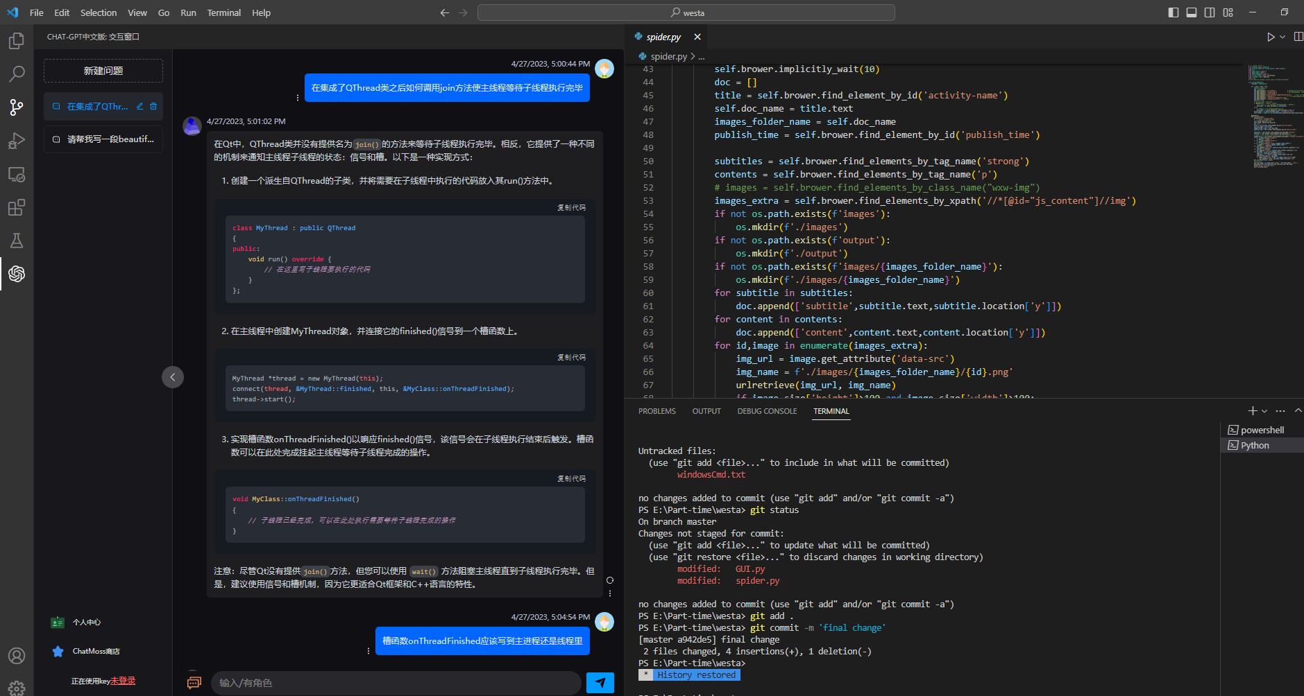Toggle the primary side bar layout

(1174, 12)
